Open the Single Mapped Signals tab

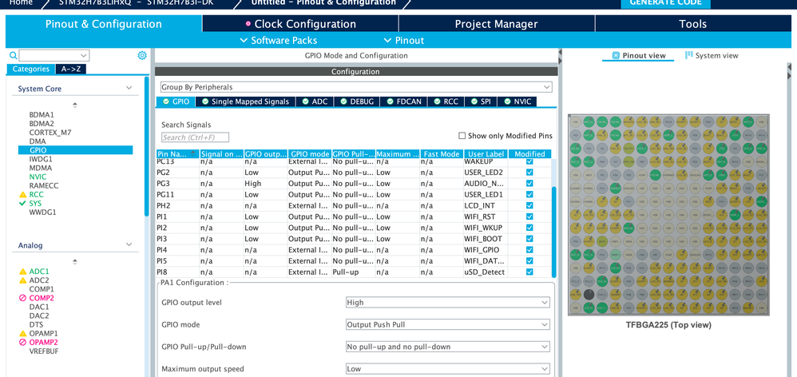(245, 101)
